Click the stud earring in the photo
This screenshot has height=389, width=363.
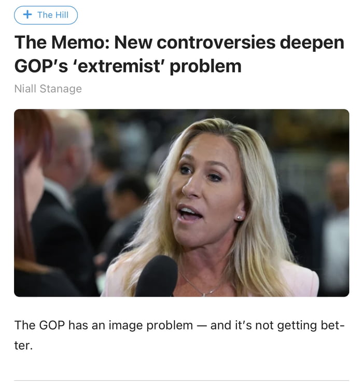240,218
